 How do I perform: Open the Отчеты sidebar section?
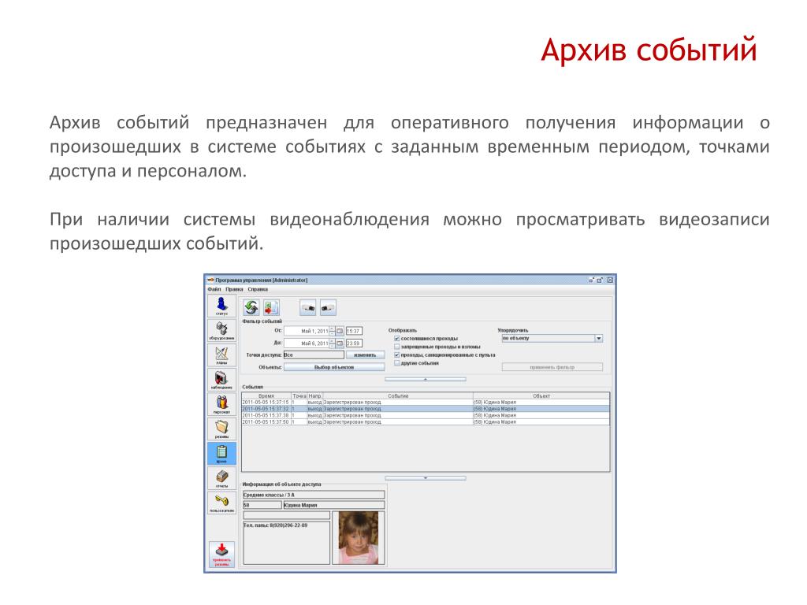tap(221, 479)
